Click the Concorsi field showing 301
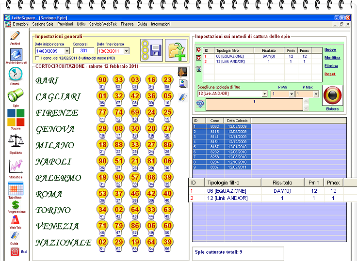357x261 pixels. click(x=83, y=50)
